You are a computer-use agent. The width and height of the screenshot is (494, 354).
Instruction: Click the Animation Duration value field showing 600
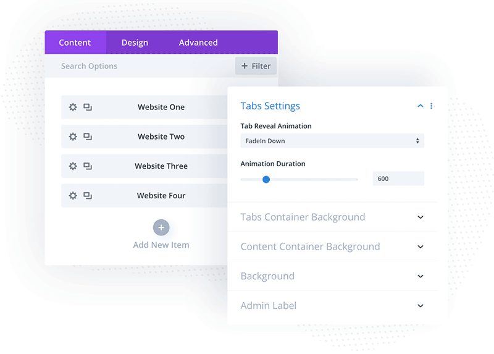[398, 179]
